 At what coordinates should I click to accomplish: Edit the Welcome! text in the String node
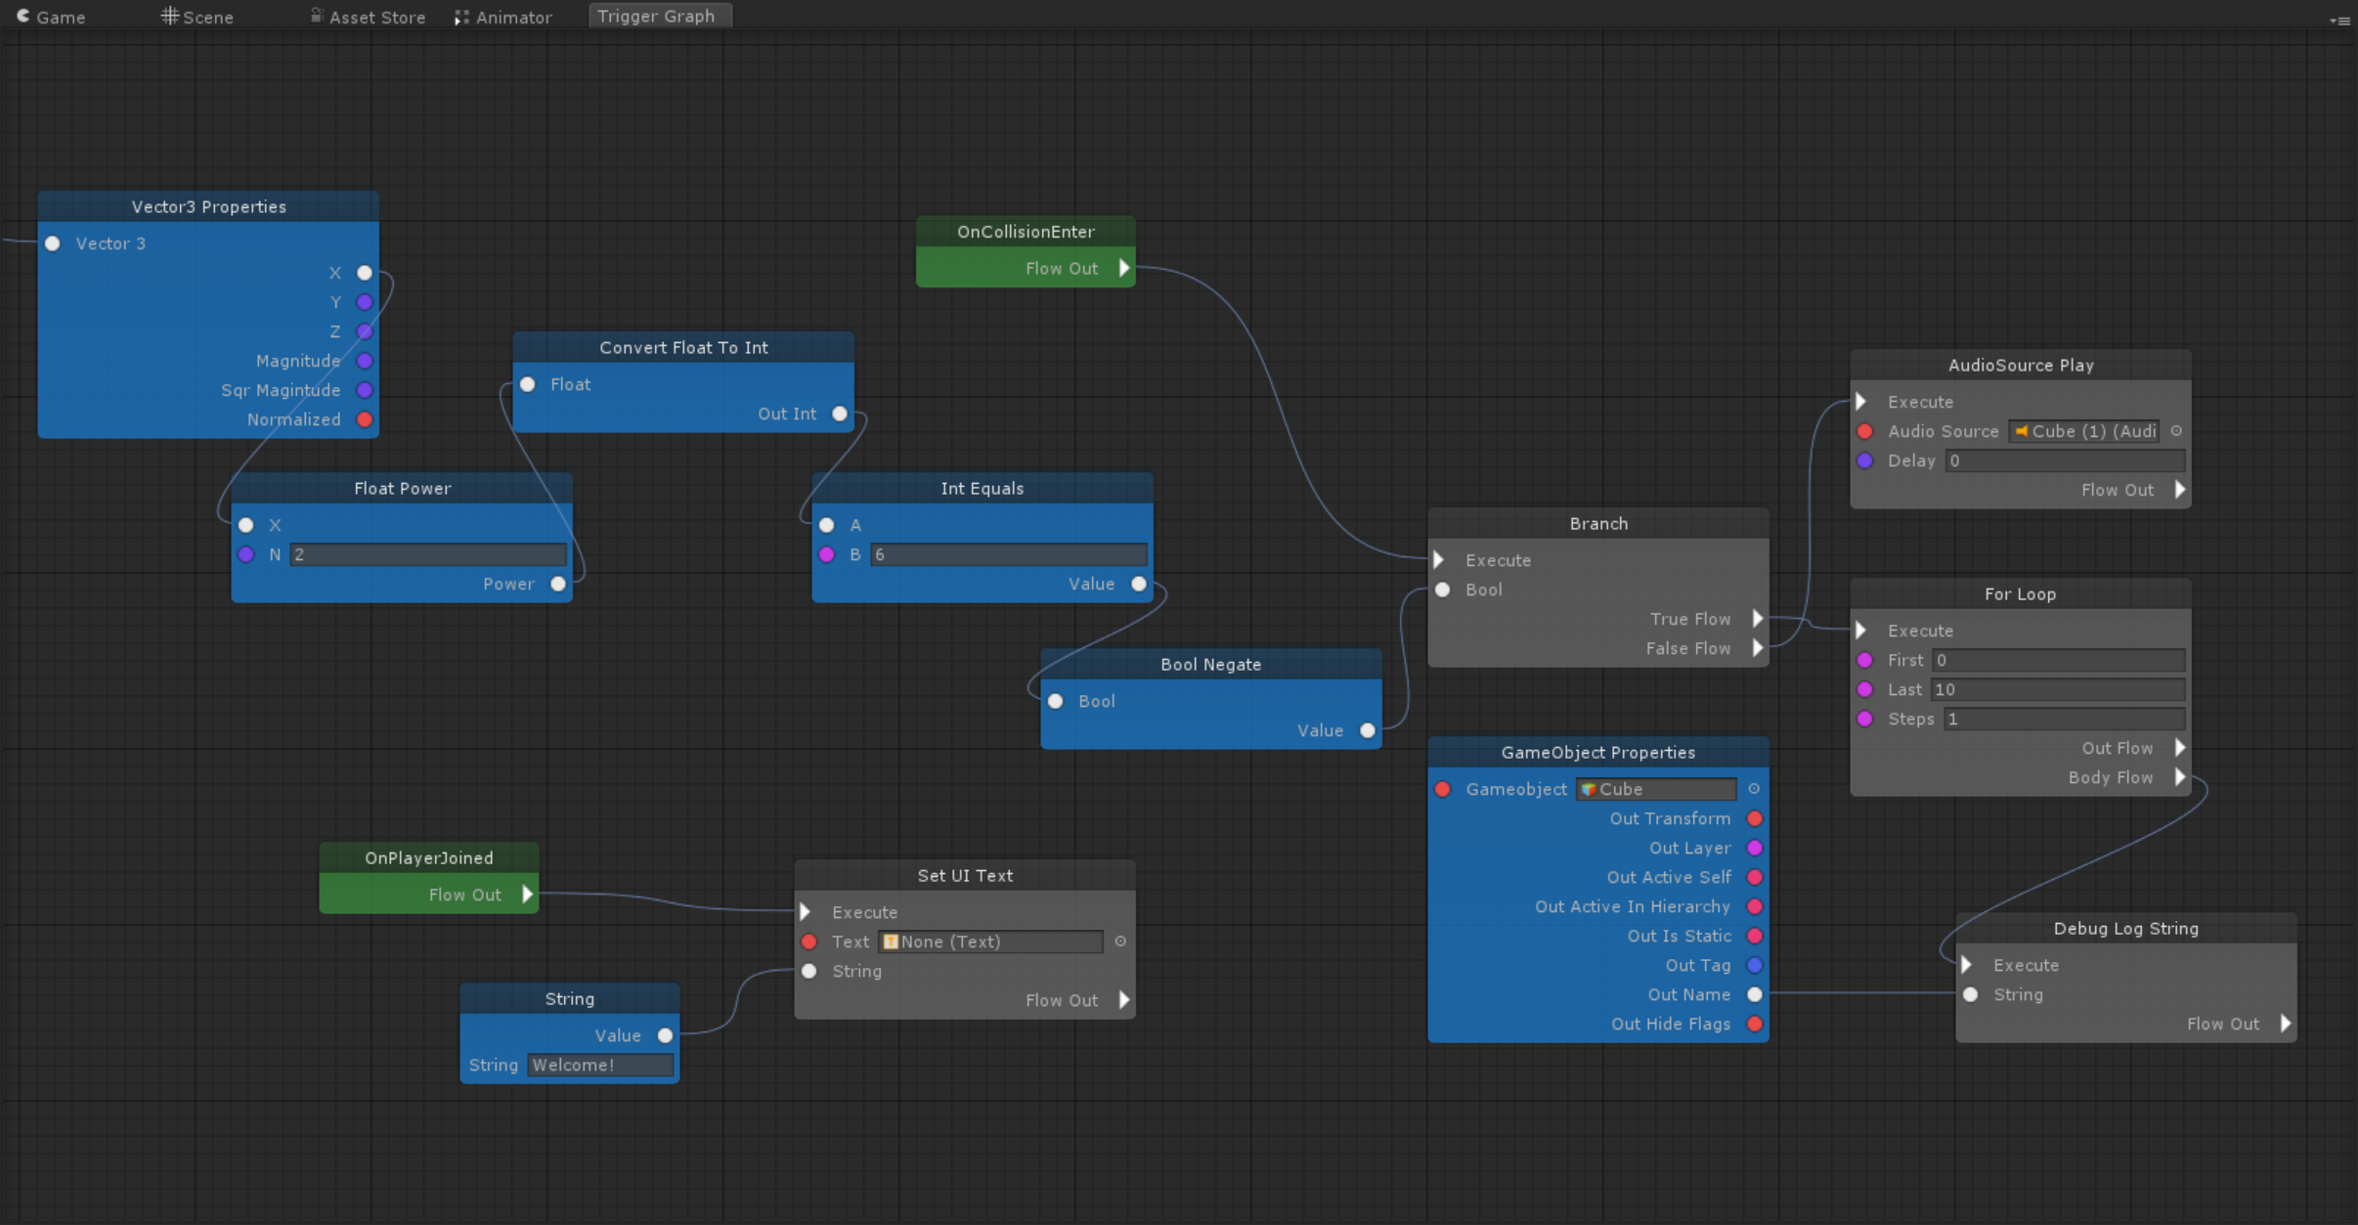tap(599, 1065)
